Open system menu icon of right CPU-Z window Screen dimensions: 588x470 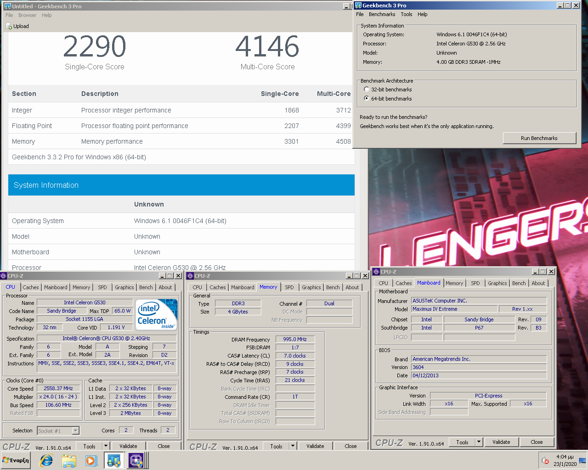pos(377,272)
